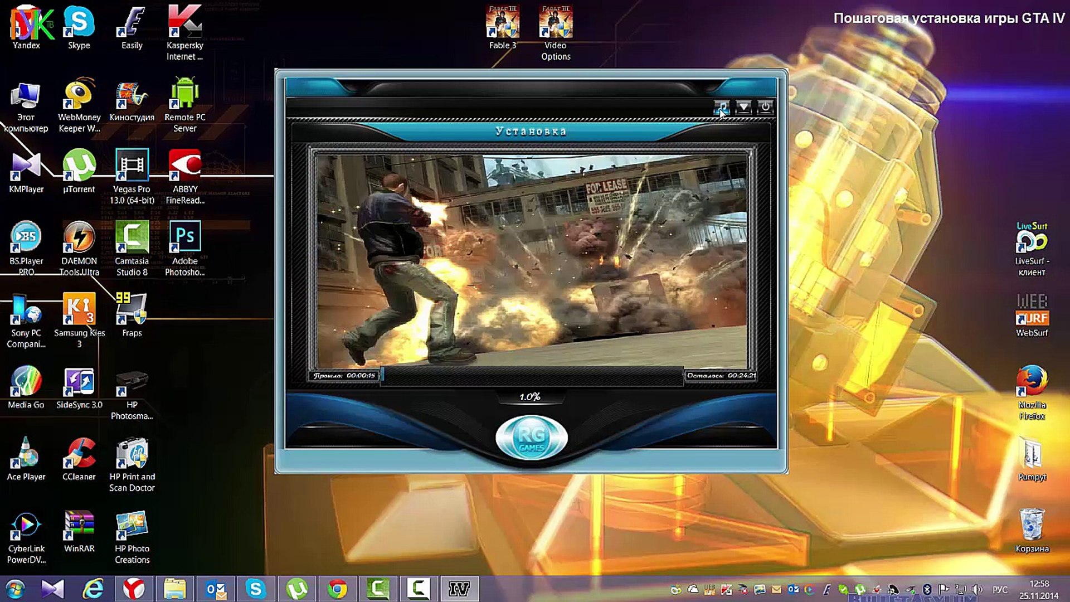Switch to Yandex Browser on the taskbar
Screen dimensions: 1070x602
134,589
